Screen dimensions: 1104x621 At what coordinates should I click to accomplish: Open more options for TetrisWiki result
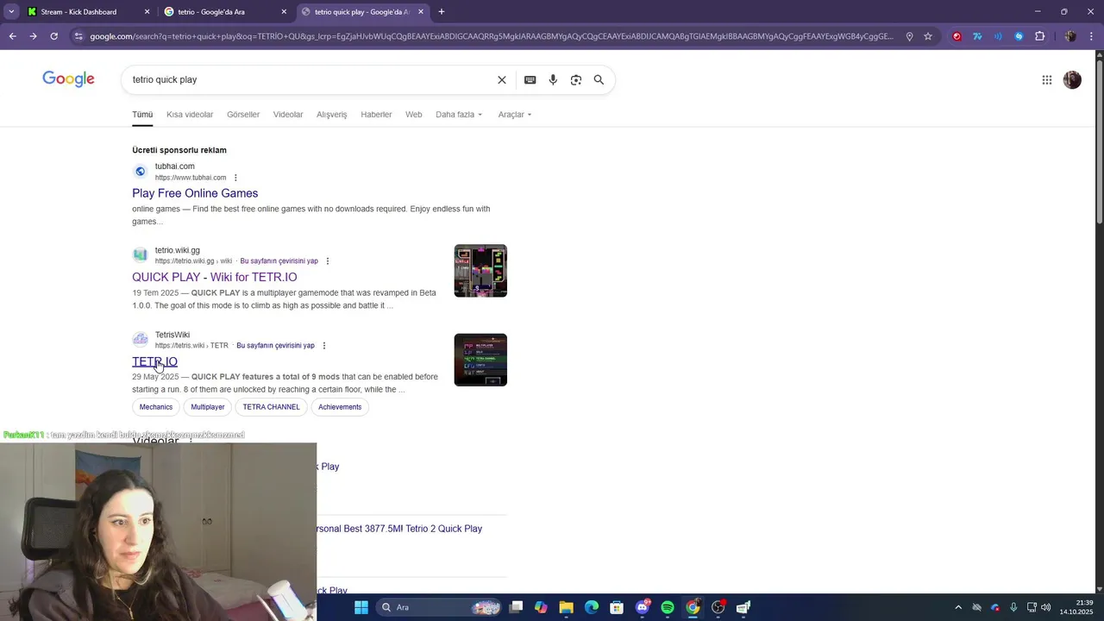click(324, 346)
